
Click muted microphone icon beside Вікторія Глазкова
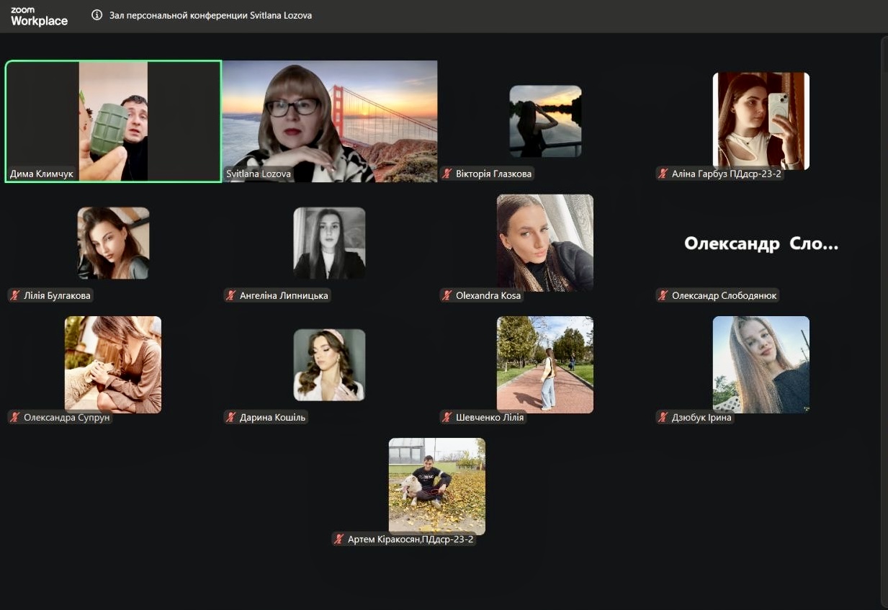click(x=447, y=174)
